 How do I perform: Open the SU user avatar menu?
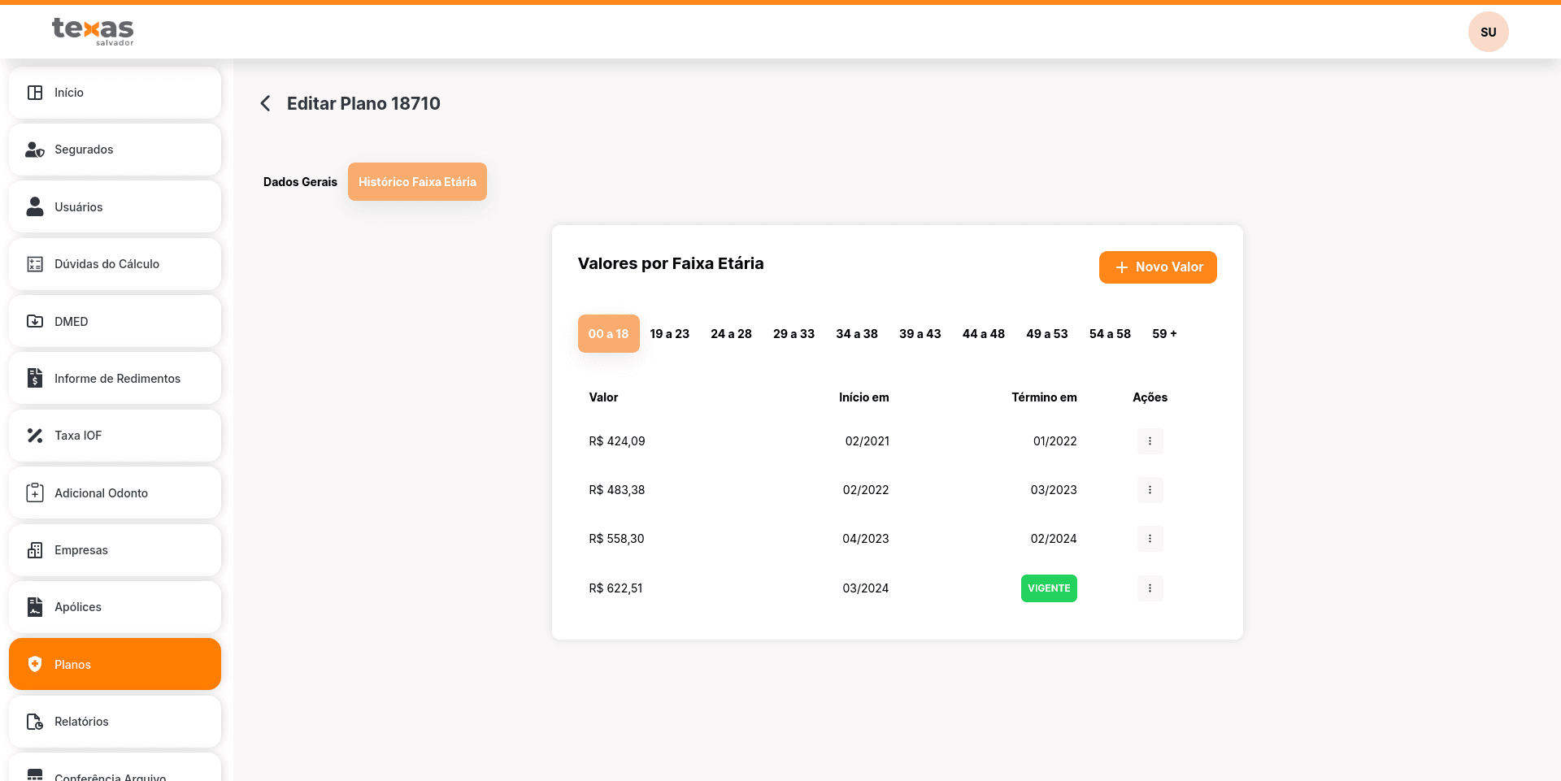1488,32
